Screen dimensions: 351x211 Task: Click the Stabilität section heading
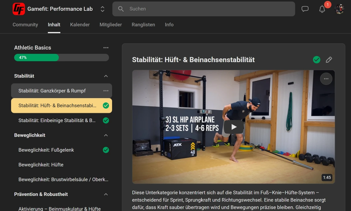(24, 76)
